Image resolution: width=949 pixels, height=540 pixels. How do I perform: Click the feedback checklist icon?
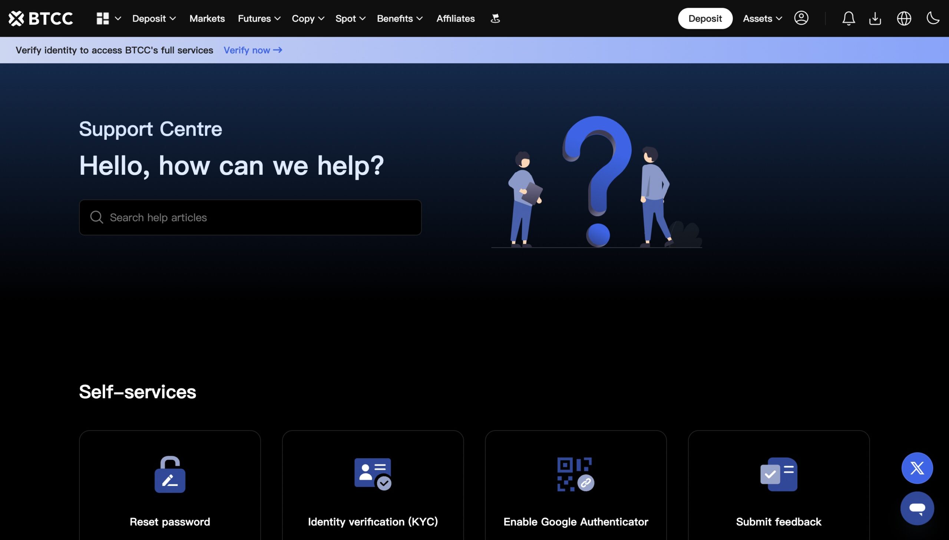point(779,474)
